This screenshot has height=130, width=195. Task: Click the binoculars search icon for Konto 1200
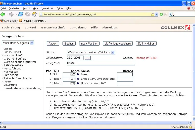(x=78, y=74)
